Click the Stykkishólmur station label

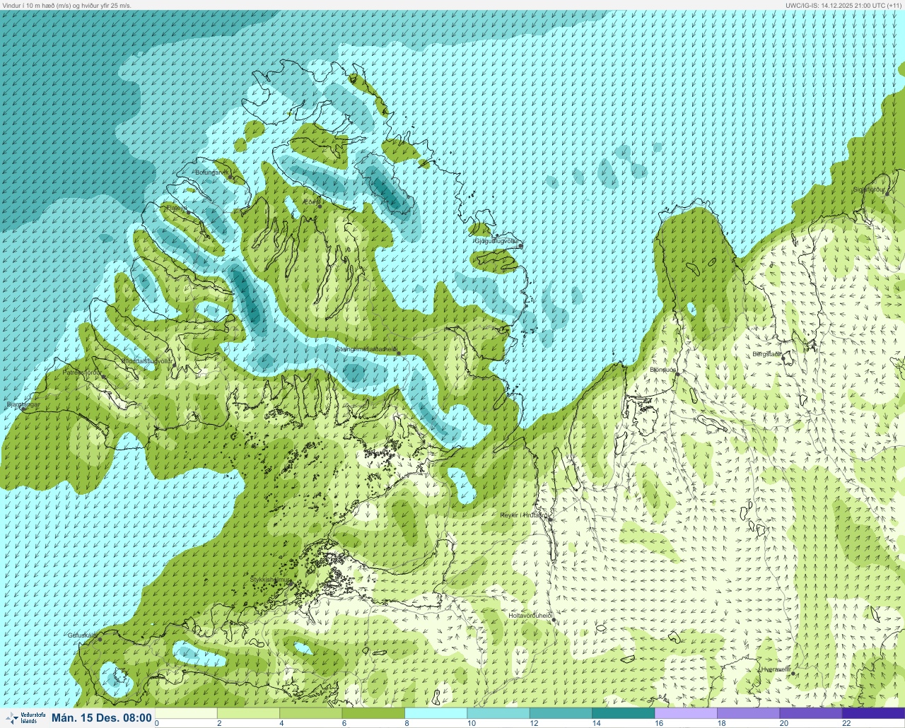point(270,580)
